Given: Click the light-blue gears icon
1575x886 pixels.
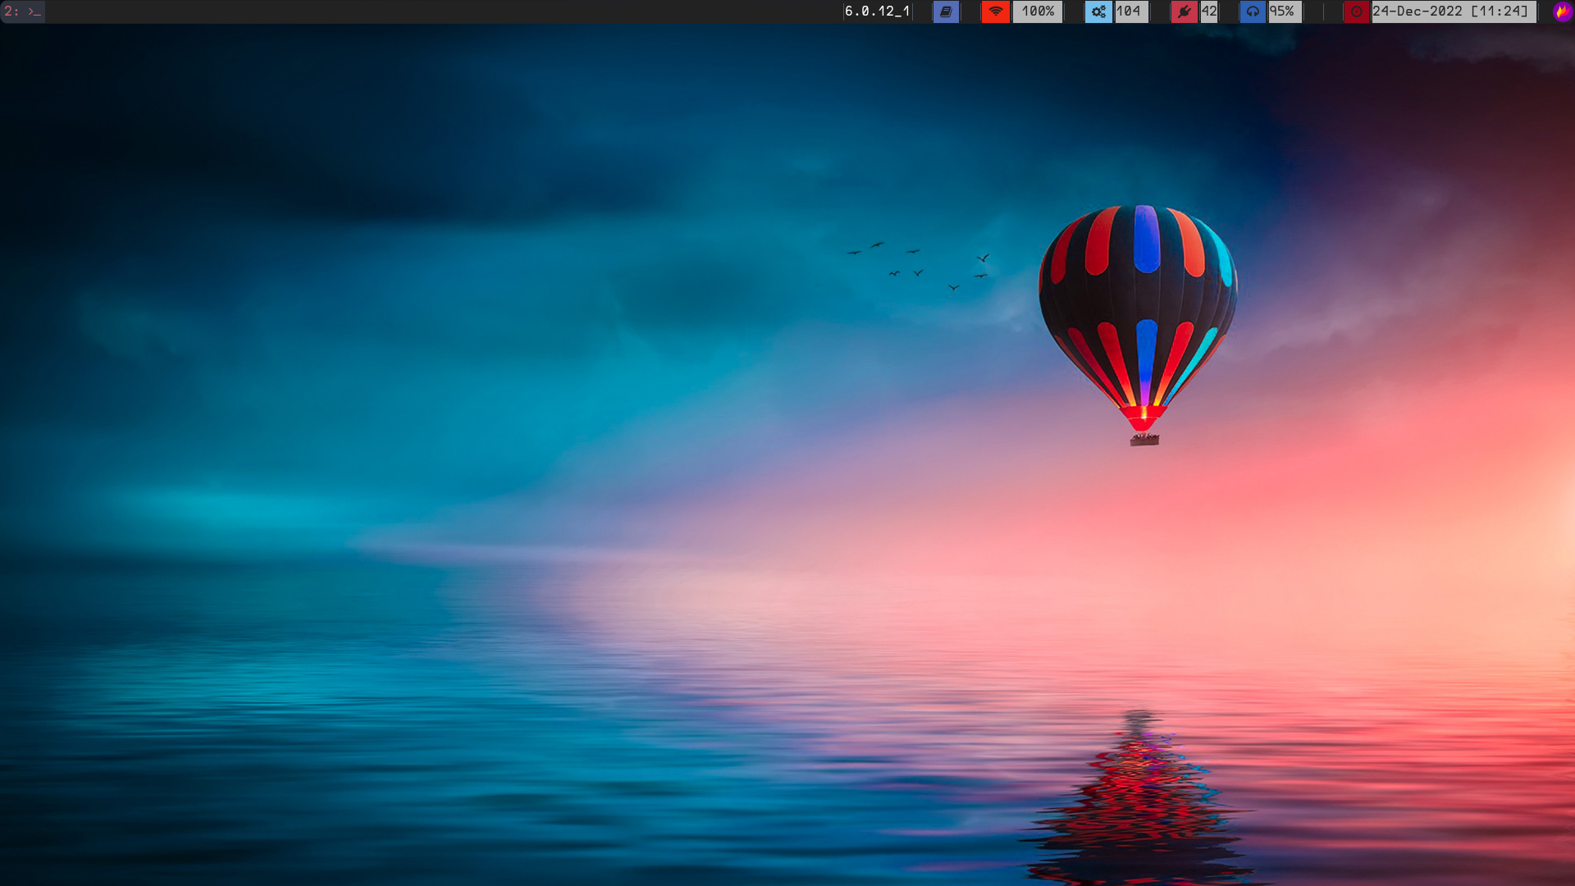Looking at the screenshot, I should tap(1098, 11).
